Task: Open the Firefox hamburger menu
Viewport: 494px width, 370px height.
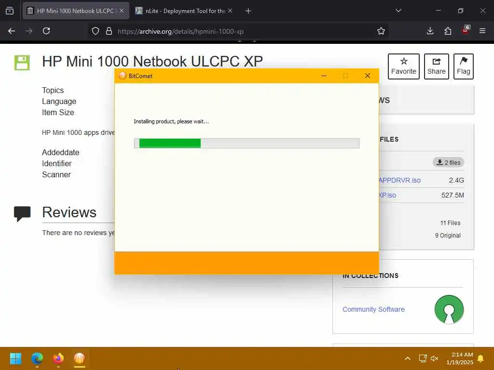Action: click(482, 31)
